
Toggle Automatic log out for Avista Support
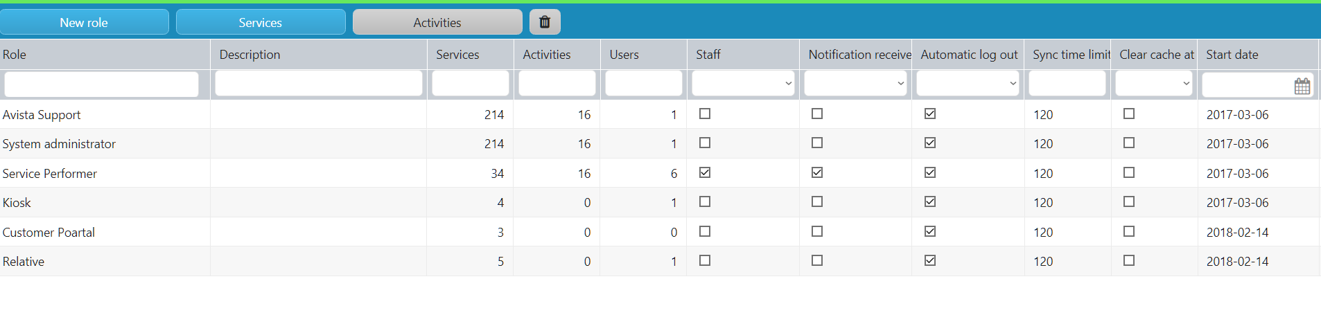tap(930, 114)
